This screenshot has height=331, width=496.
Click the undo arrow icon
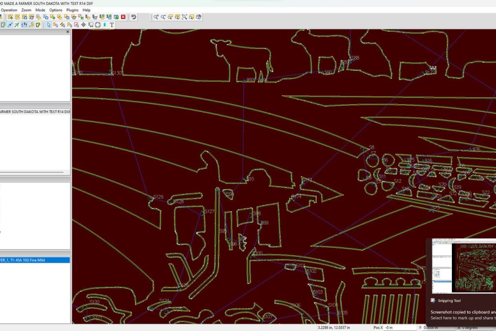coord(134,17)
